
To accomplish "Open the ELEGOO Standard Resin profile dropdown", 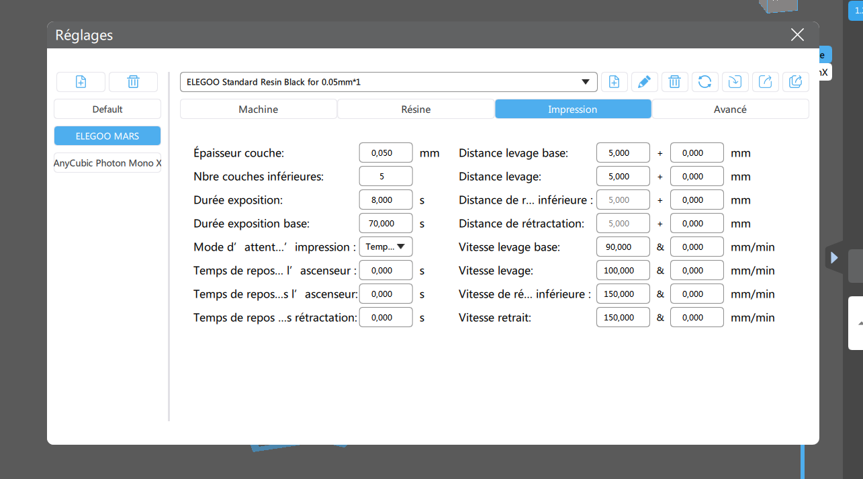I will click(x=388, y=82).
